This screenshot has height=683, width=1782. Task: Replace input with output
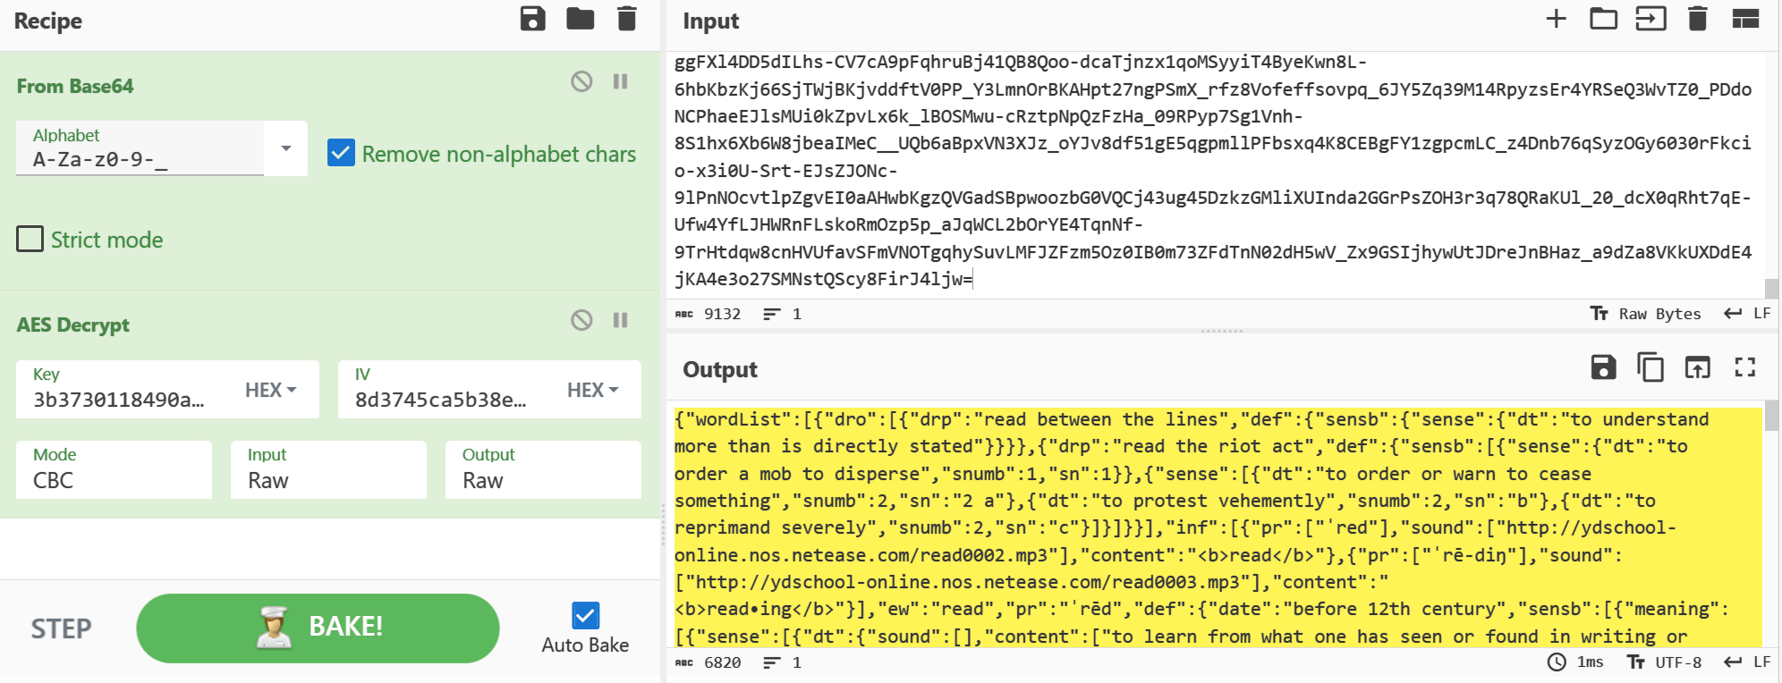[x=1697, y=367]
